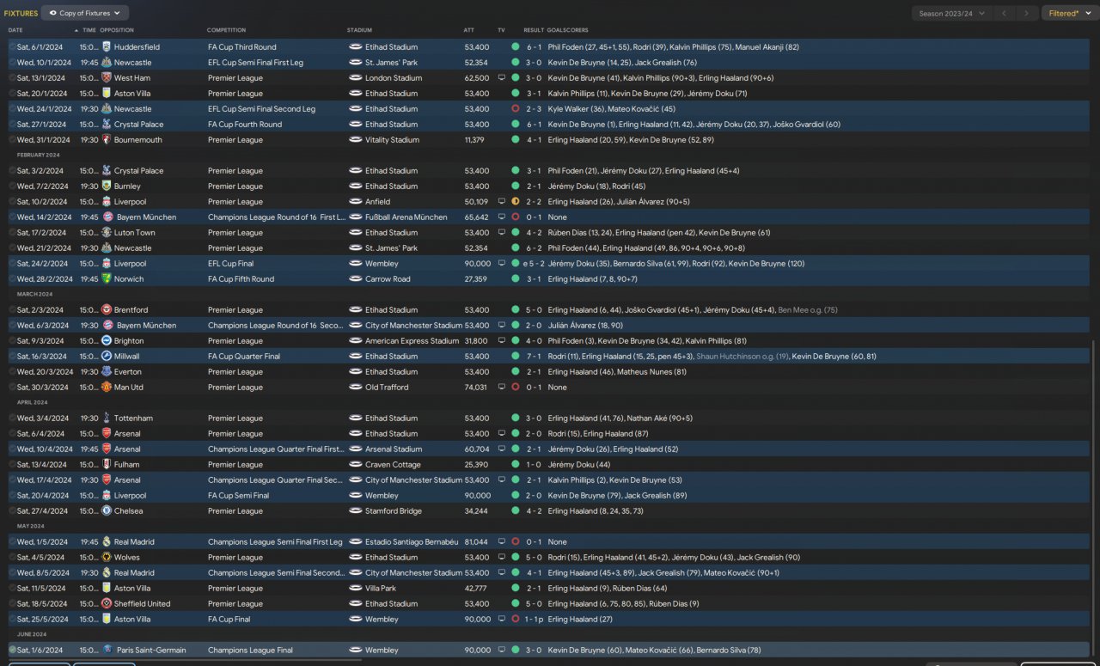Viewport: 1100px width, 666px height.
Task: Click the stadium icon beside Craven Cottage
Action: pyautogui.click(x=356, y=465)
